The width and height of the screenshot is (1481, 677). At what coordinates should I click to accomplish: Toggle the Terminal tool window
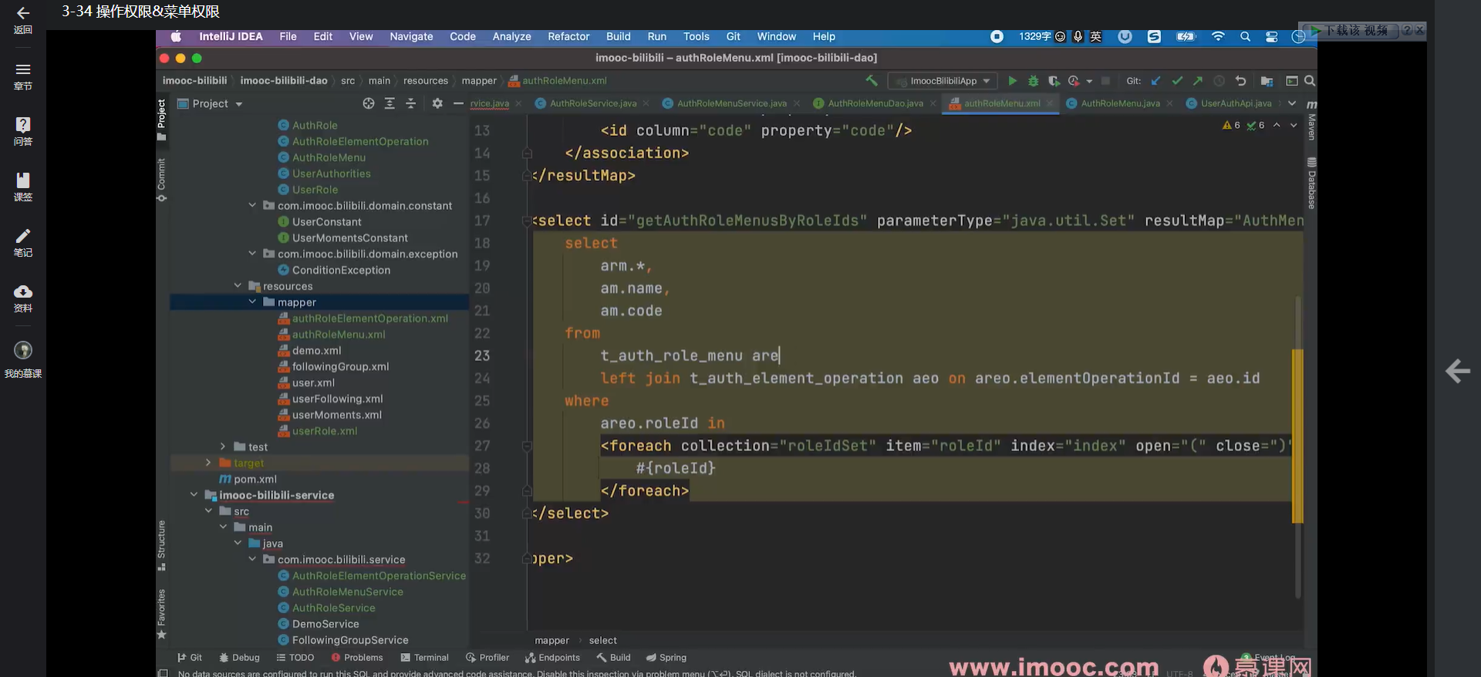[424, 658]
